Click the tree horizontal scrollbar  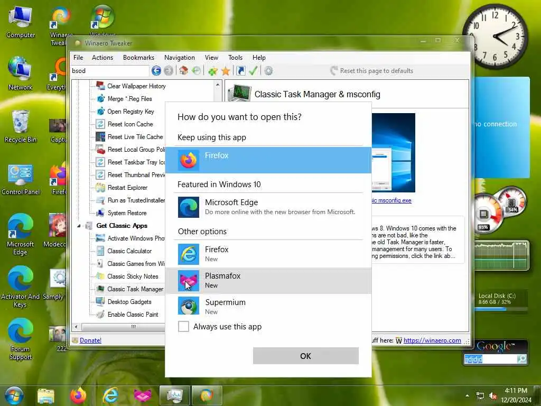pos(134,326)
